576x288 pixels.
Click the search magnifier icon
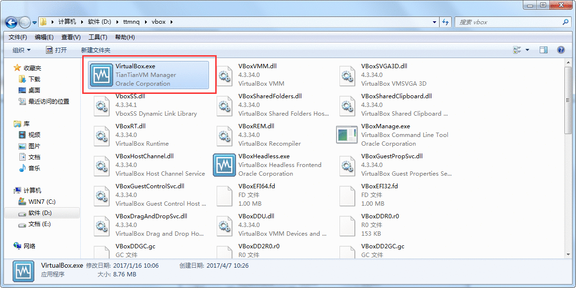tap(565, 22)
